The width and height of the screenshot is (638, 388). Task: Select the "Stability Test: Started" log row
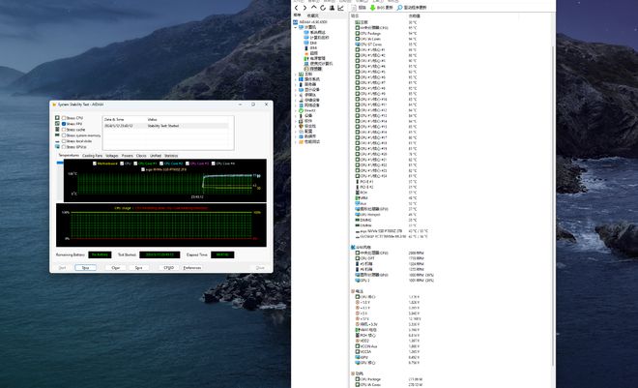166,126
